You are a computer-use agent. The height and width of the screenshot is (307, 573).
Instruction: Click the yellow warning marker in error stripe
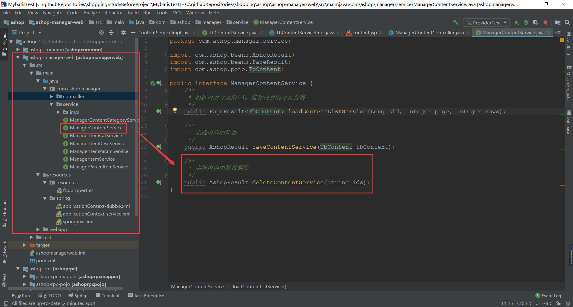(562, 185)
